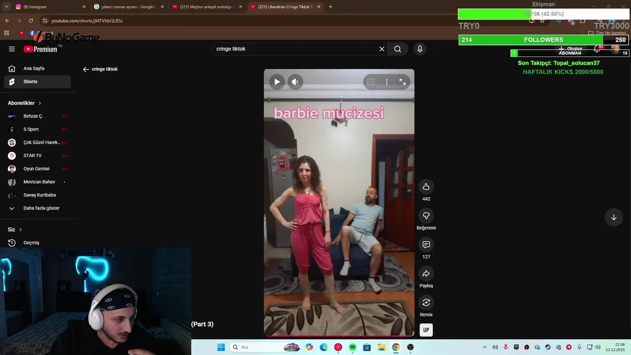Toggle closed captions on the Short
The image size is (631, 355).
tap(371, 82)
